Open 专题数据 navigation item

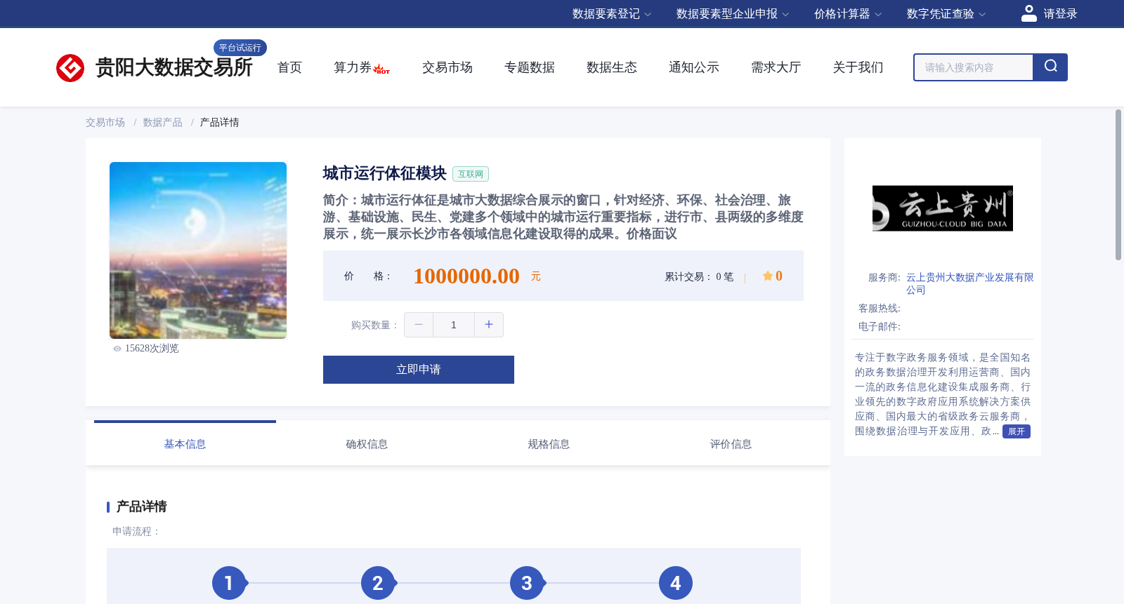pyautogui.click(x=530, y=67)
